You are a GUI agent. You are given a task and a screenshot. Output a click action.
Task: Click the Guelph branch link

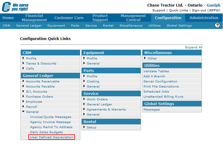coord(213,5)
